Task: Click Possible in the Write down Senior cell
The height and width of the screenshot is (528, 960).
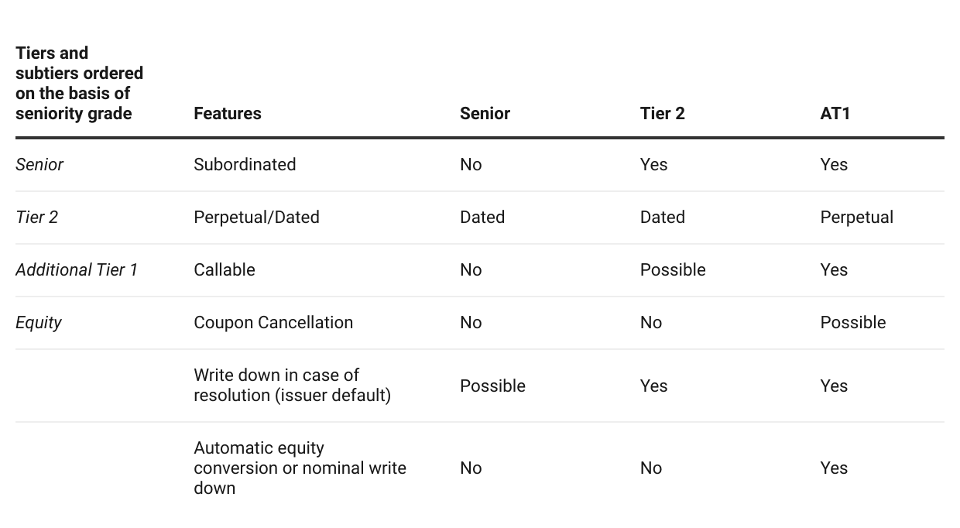Action: 492,386
